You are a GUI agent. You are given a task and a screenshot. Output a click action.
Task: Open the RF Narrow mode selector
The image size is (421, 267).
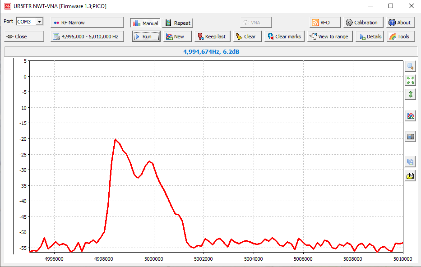87,23
